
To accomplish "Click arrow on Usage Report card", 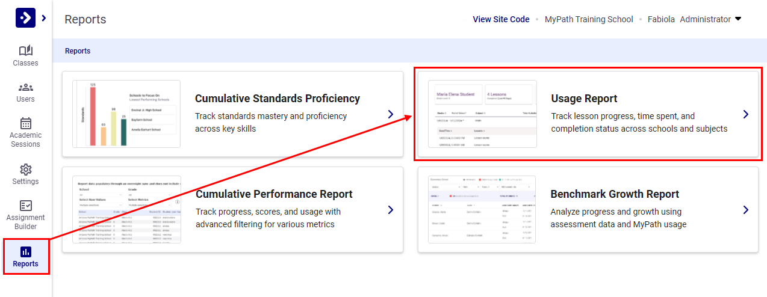I will [x=746, y=114].
